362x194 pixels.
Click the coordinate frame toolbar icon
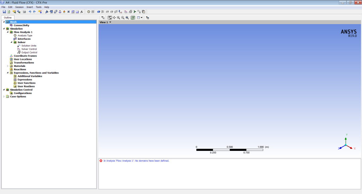tap(47, 12)
